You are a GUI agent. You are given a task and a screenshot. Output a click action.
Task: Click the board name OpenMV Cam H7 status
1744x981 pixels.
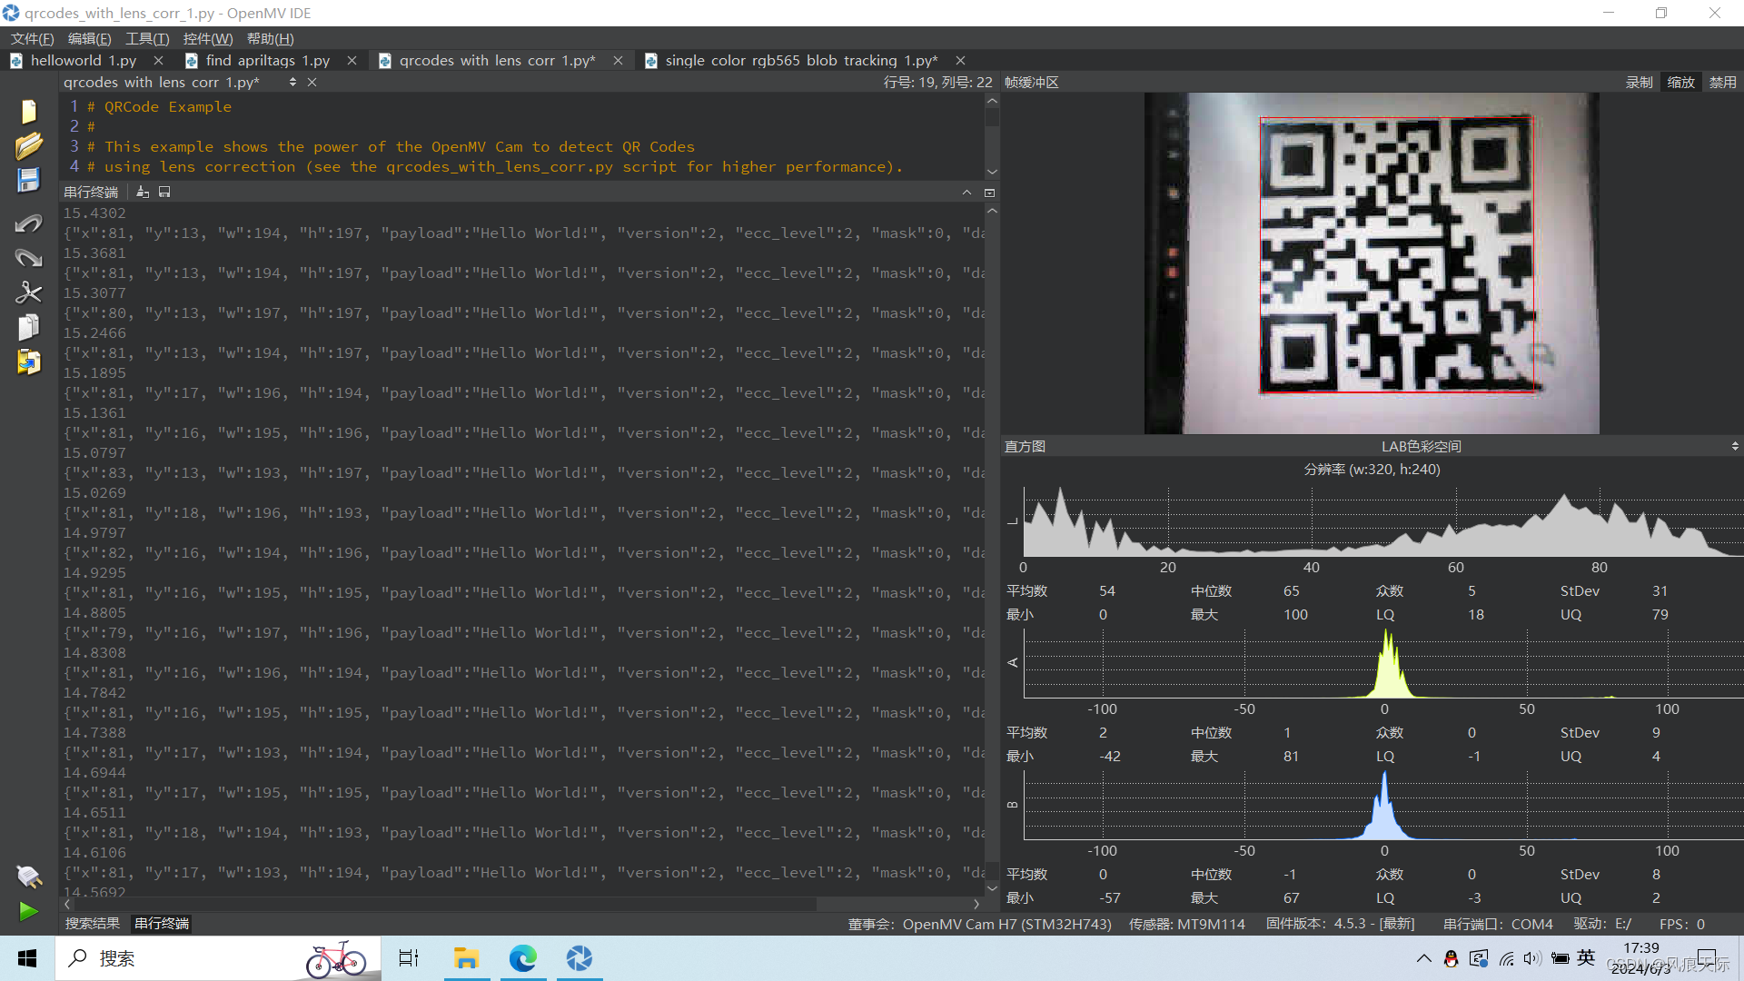tap(980, 924)
